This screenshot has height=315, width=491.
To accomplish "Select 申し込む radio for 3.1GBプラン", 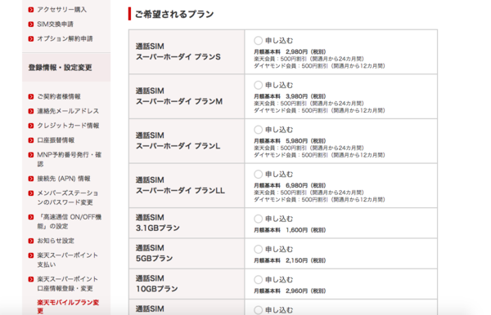I will (258, 219).
